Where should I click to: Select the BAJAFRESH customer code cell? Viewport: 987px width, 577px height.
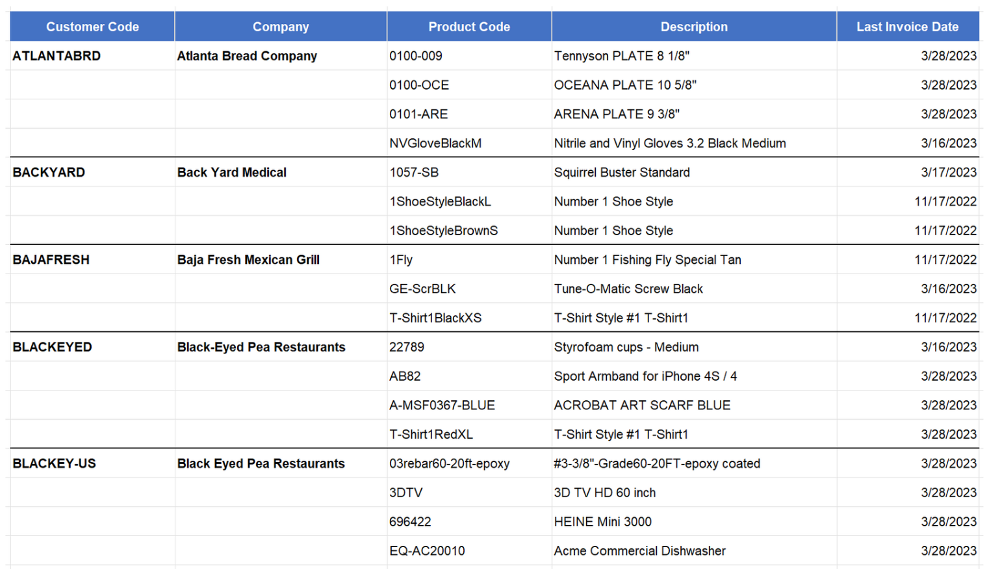[x=51, y=260]
